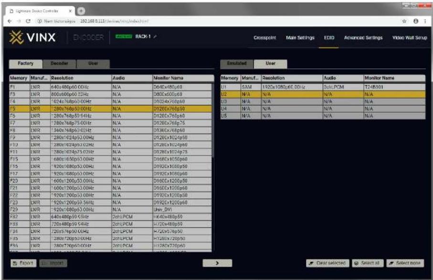This screenshot has height=280, width=433.
Task: Click the pencil icon next to RACK-1
Action: [155, 37]
